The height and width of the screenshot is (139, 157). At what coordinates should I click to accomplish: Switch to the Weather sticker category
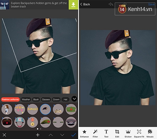click(26, 100)
